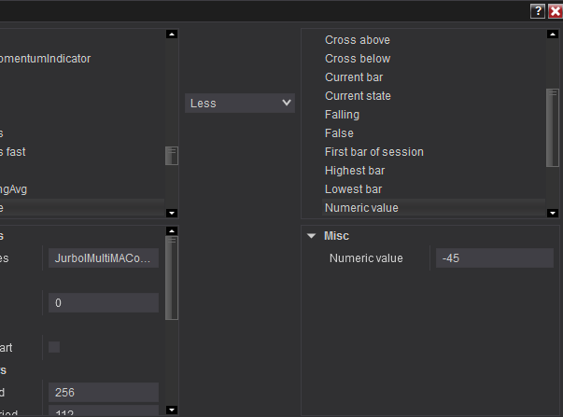Click the help question mark icon
563x417 pixels.
tap(538, 11)
